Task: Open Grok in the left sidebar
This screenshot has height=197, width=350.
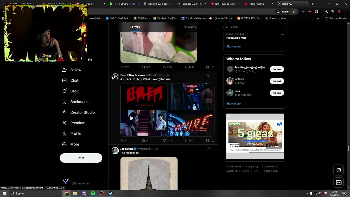Action: tap(71, 91)
